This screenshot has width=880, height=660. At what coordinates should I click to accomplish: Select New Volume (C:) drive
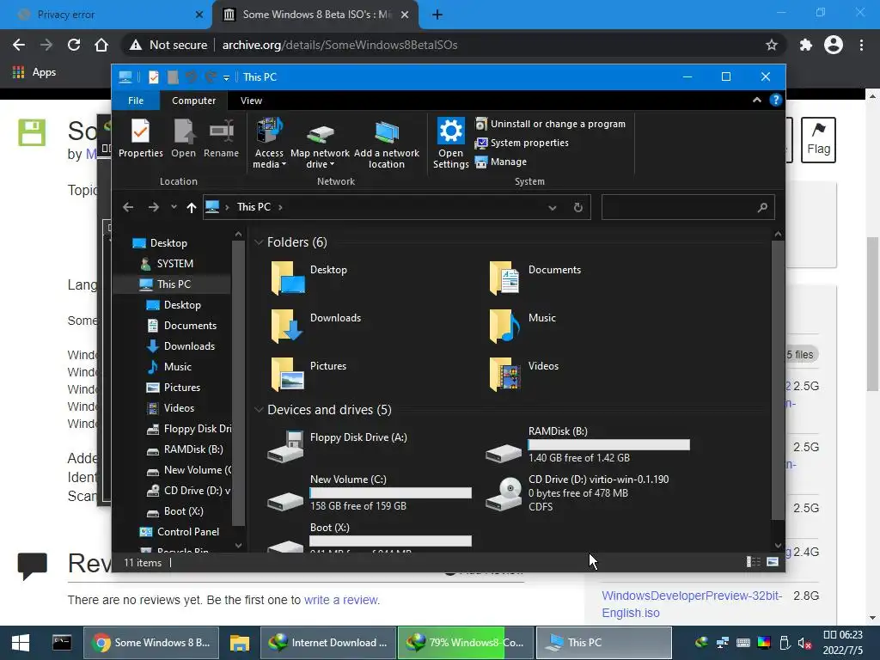tap(370, 493)
